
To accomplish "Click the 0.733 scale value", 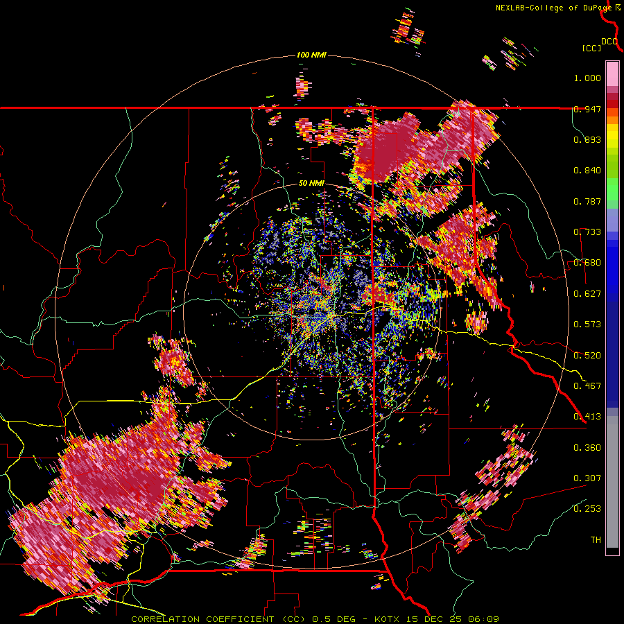I will tap(587, 232).
